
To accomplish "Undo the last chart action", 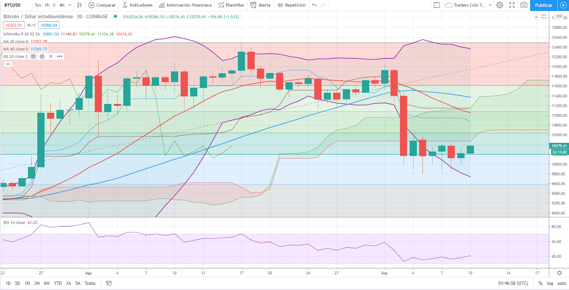I will 314,5.
